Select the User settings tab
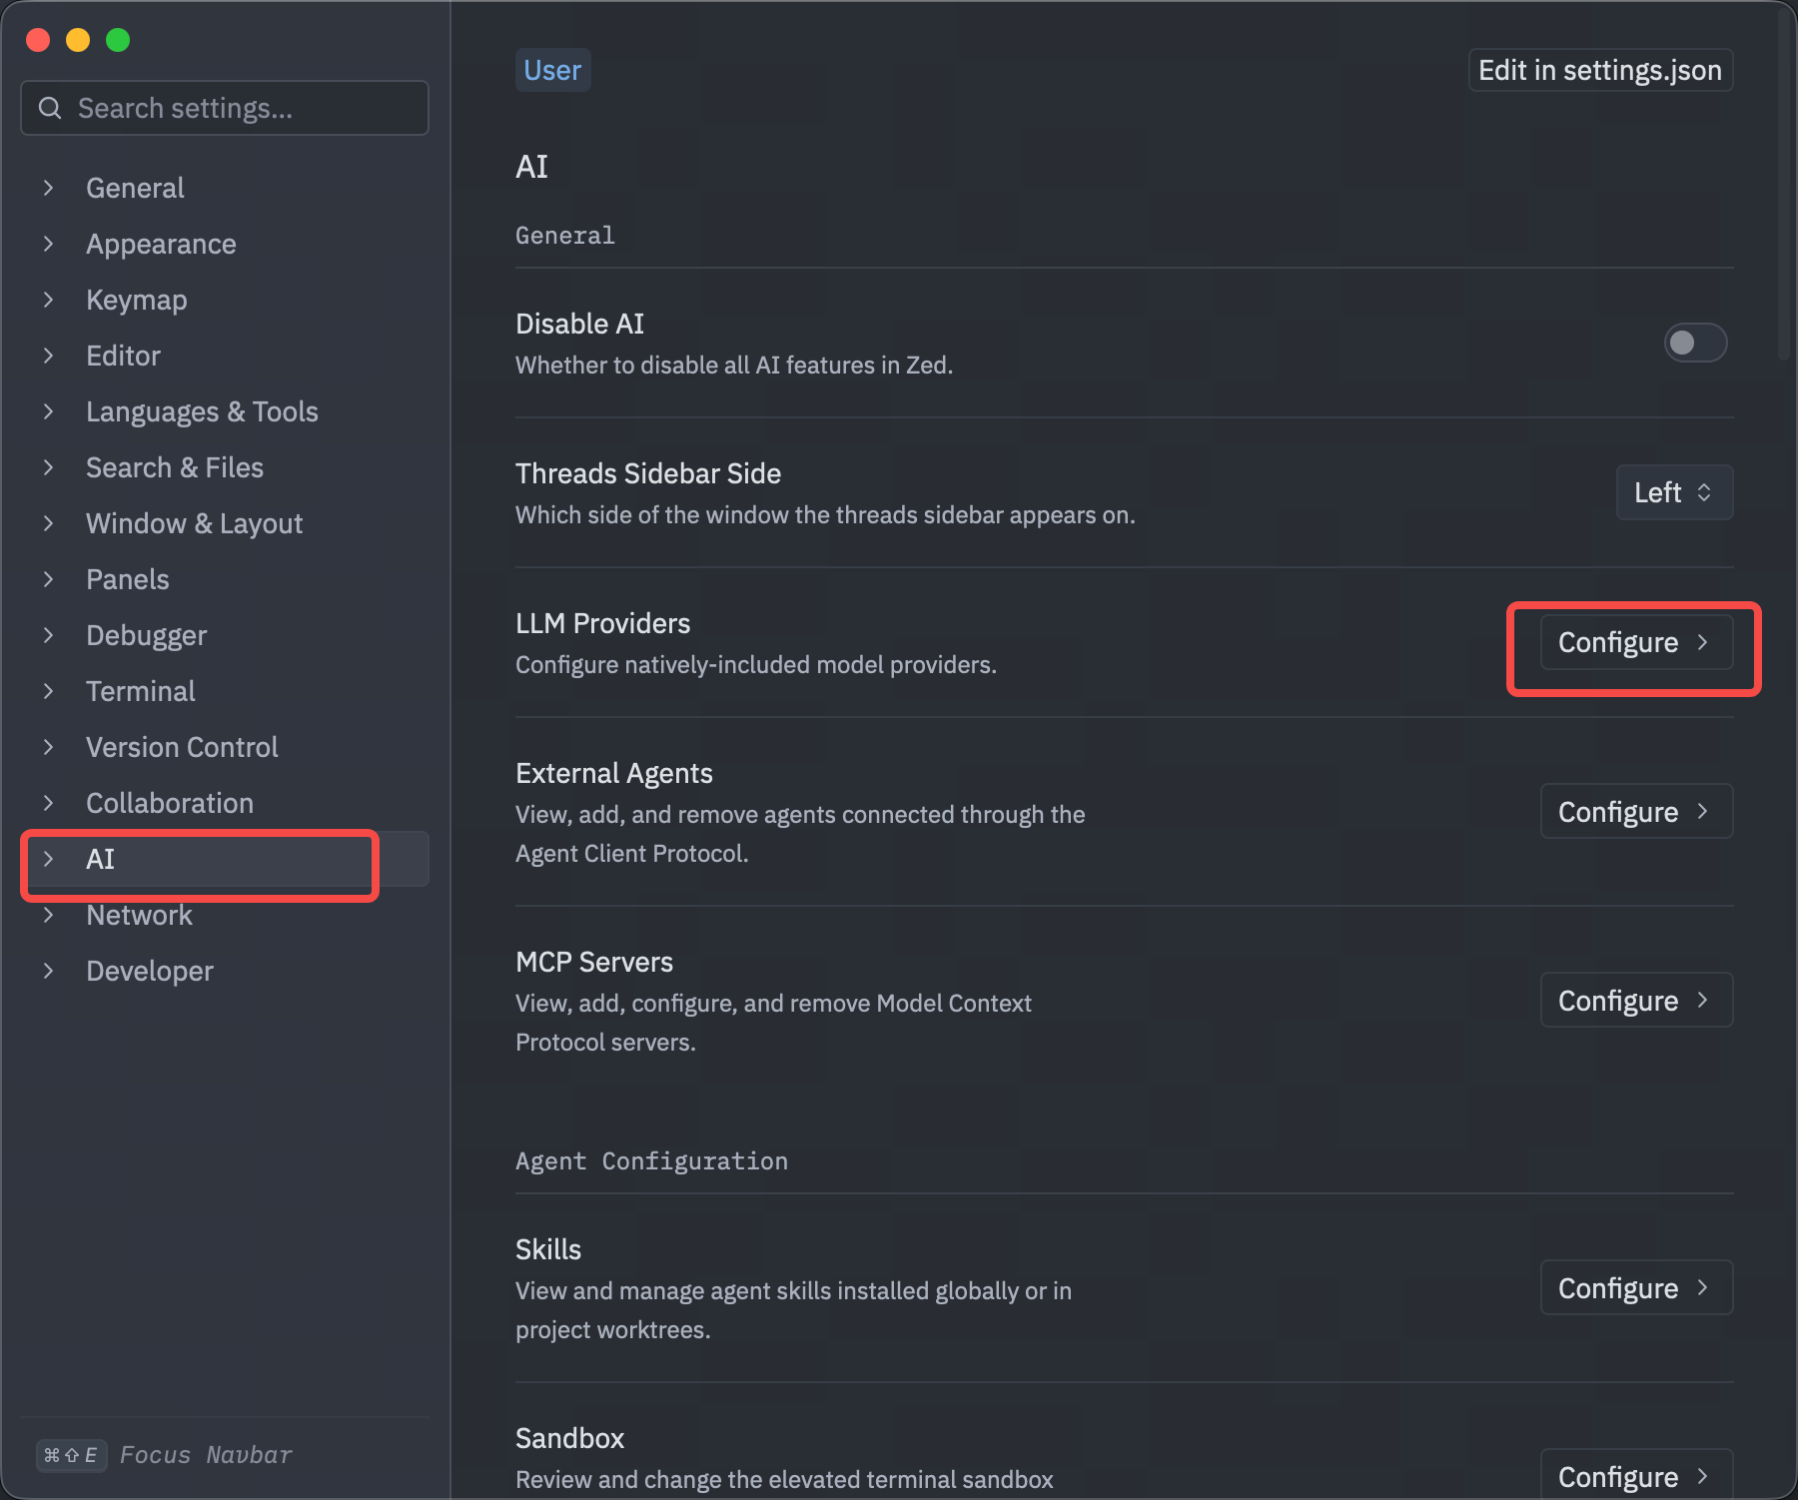This screenshot has height=1500, width=1798. click(552, 70)
